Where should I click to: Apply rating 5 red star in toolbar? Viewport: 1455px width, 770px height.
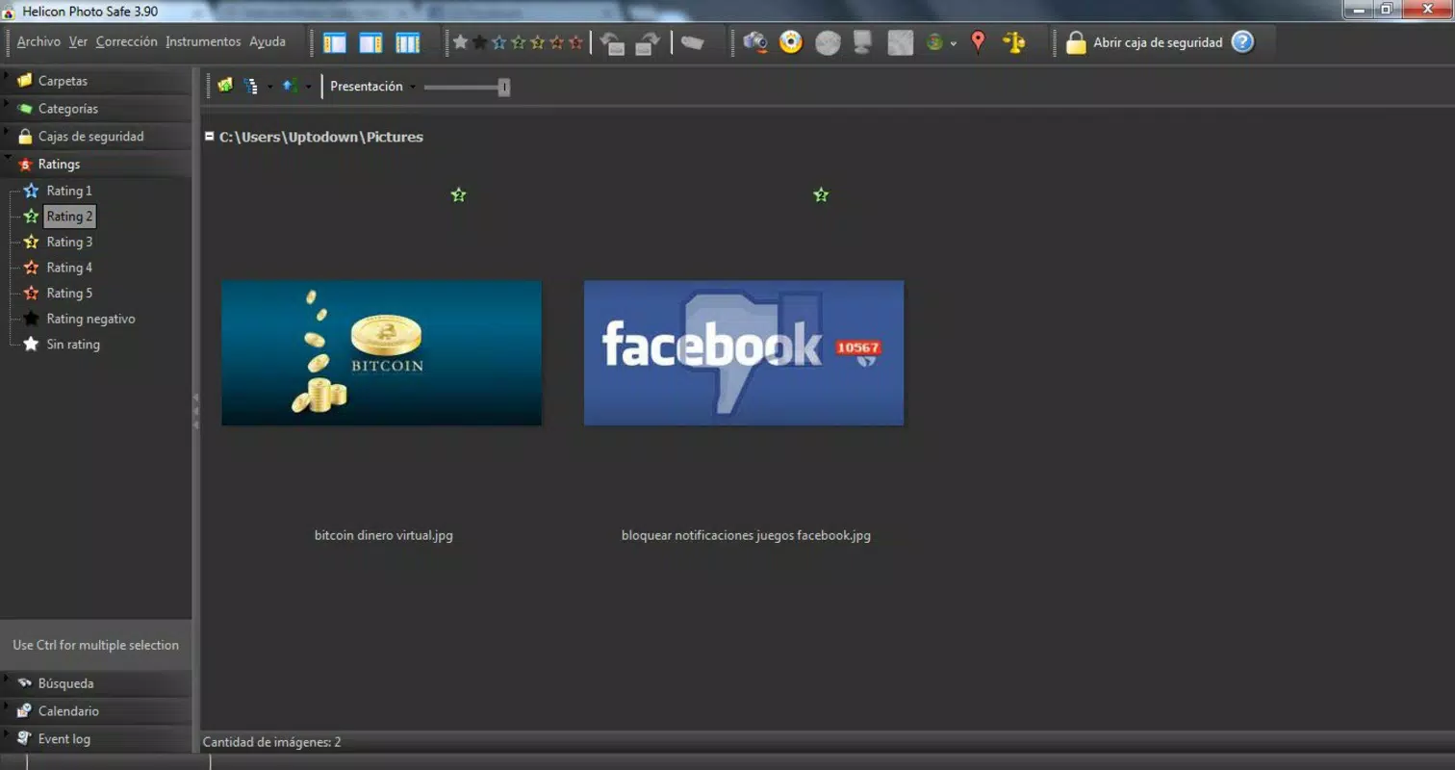tap(575, 42)
